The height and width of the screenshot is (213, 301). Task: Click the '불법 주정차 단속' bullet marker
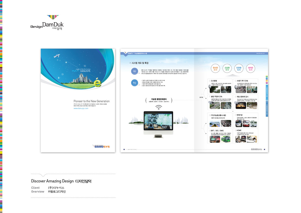point(210,96)
